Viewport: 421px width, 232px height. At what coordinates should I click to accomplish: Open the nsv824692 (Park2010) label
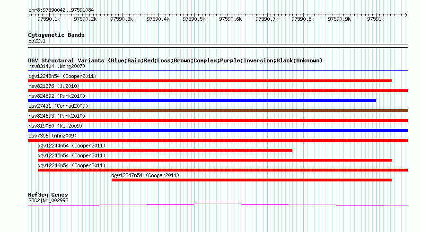57,96
